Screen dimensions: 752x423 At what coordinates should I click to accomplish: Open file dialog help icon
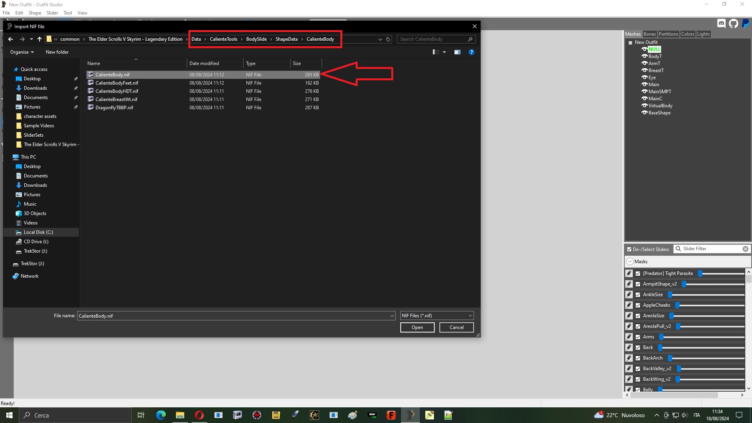pyautogui.click(x=471, y=52)
